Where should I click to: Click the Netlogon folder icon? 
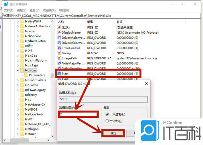point(22,129)
